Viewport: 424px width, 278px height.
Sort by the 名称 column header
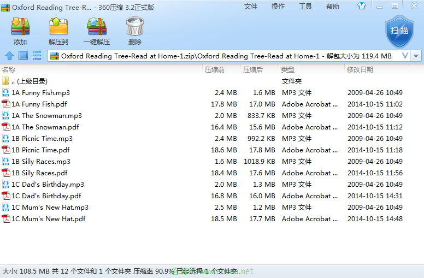pos(9,70)
